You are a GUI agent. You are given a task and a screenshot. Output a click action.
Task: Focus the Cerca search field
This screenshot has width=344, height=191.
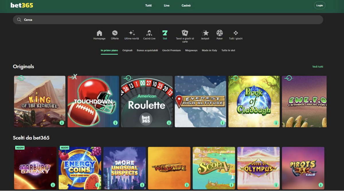click(x=168, y=20)
